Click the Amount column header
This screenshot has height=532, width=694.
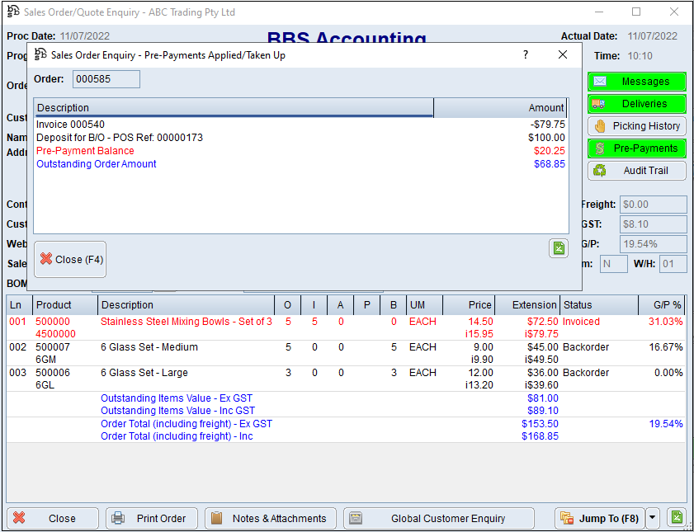pyautogui.click(x=500, y=108)
